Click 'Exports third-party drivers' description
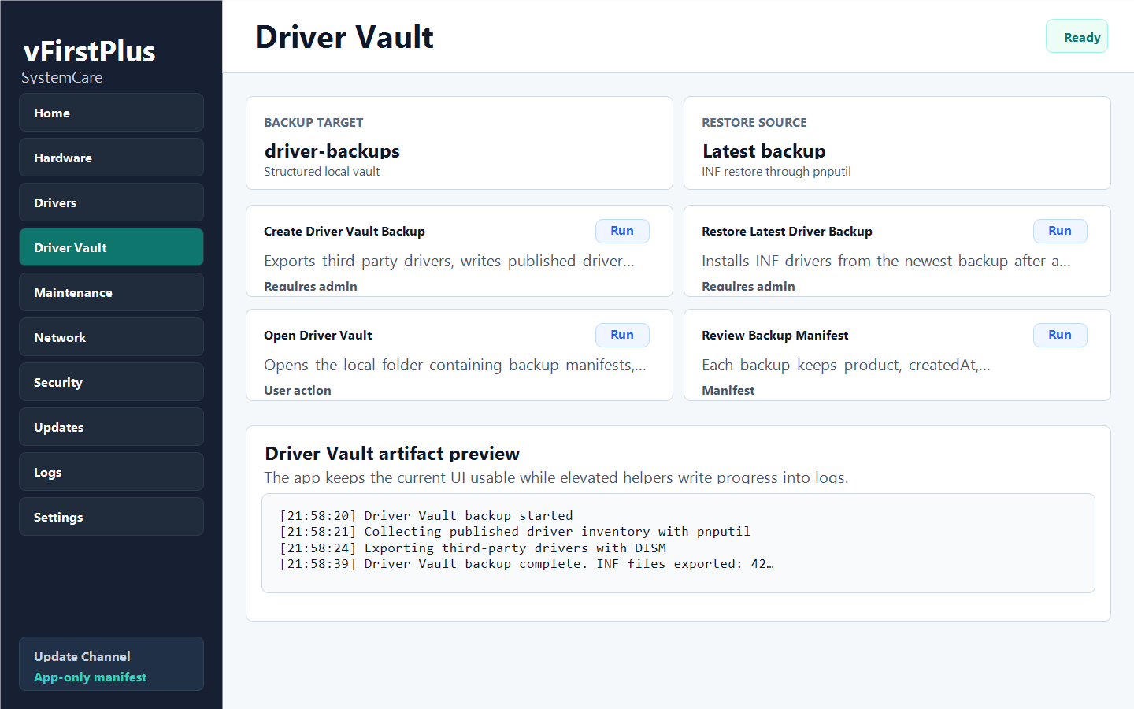The height and width of the screenshot is (709, 1134). [449, 261]
